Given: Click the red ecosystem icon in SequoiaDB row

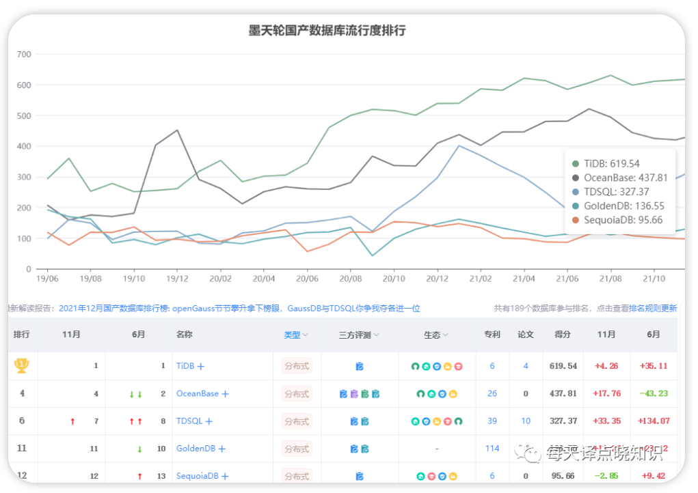Looking at the screenshot, I should (x=431, y=476).
